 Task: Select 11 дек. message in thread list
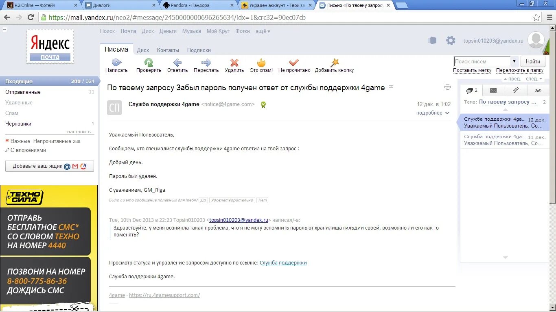tap(505, 140)
